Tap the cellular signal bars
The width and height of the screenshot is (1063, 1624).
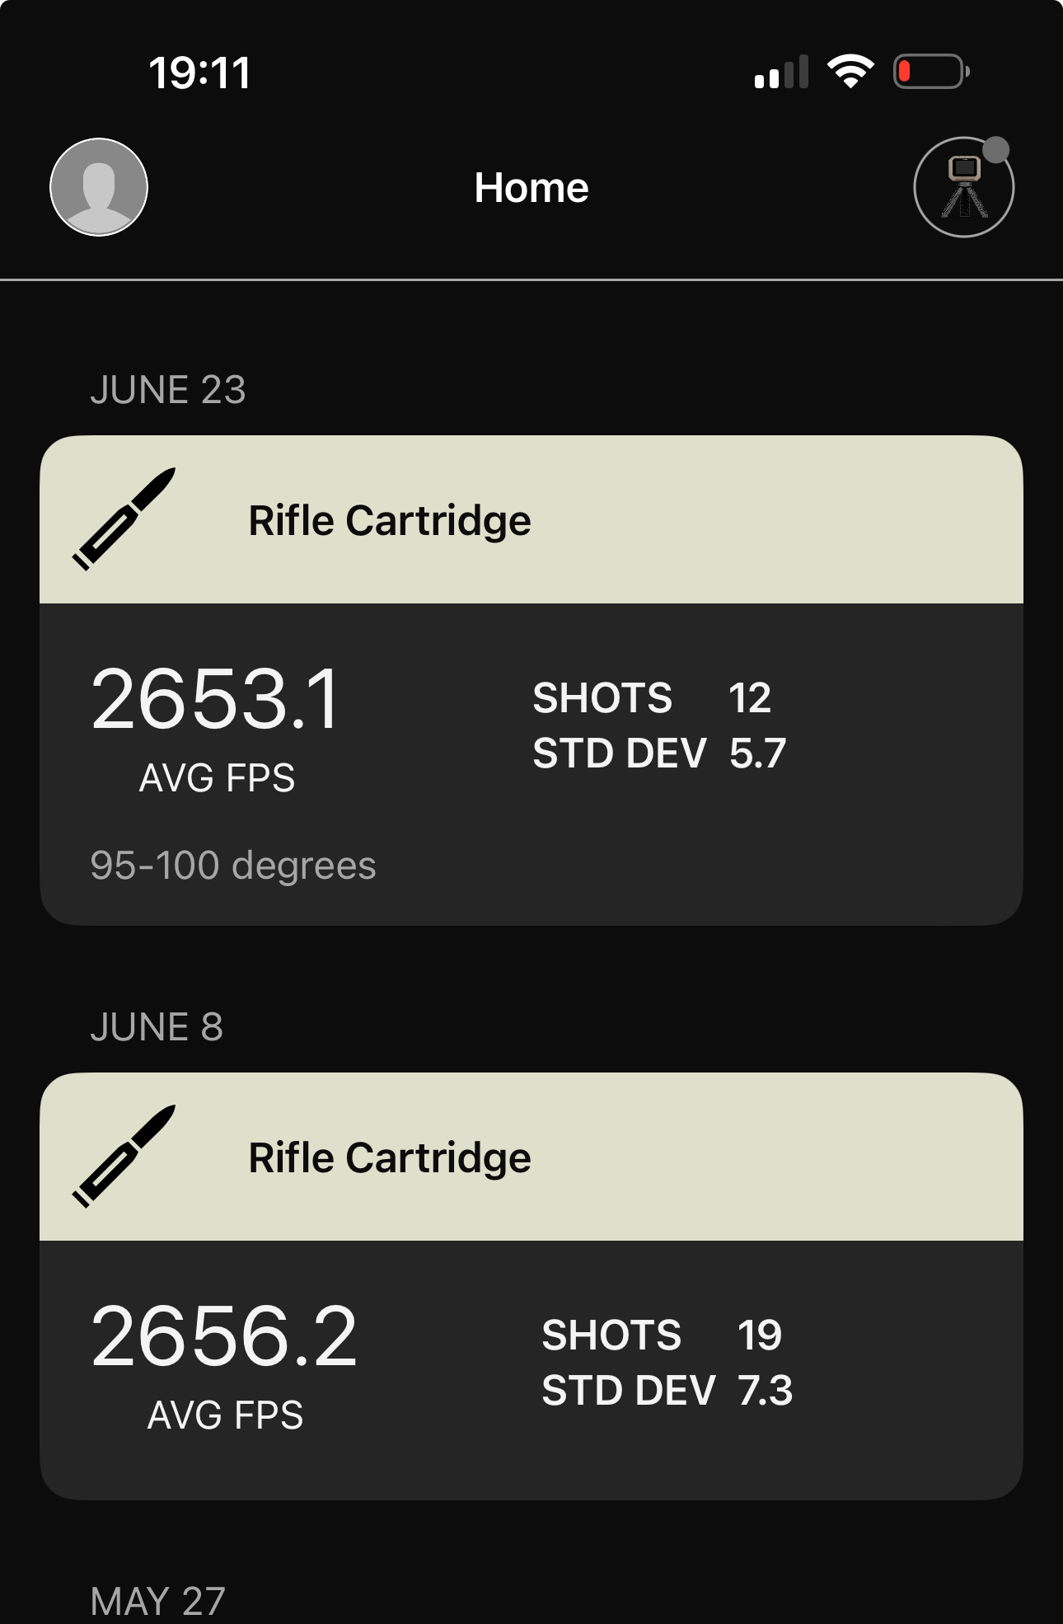(781, 73)
